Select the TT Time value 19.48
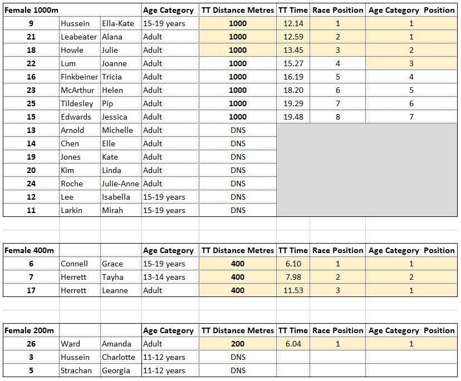Viewport: 461px width, 381px height. (x=293, y=117)
